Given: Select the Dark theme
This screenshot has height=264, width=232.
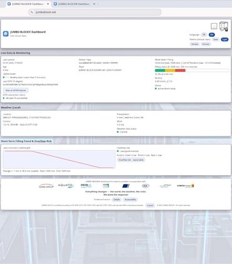Looking at the screenshot, I should tap(216, 39).
